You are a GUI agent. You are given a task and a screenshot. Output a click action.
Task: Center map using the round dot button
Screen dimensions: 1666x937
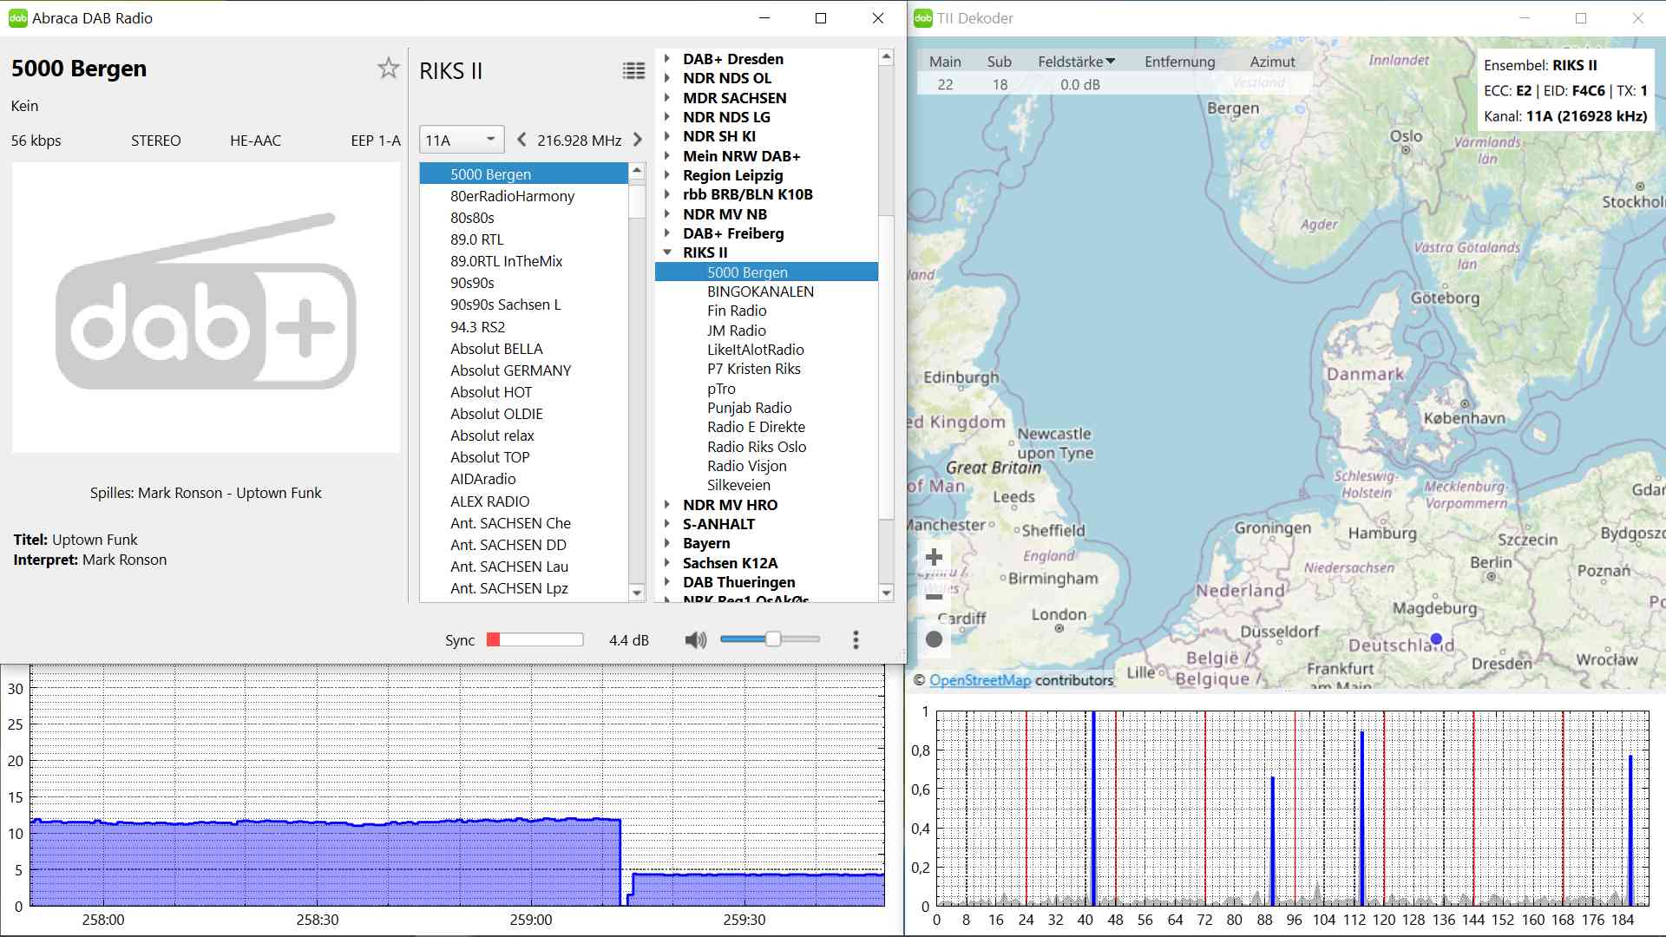pos(935,639)
